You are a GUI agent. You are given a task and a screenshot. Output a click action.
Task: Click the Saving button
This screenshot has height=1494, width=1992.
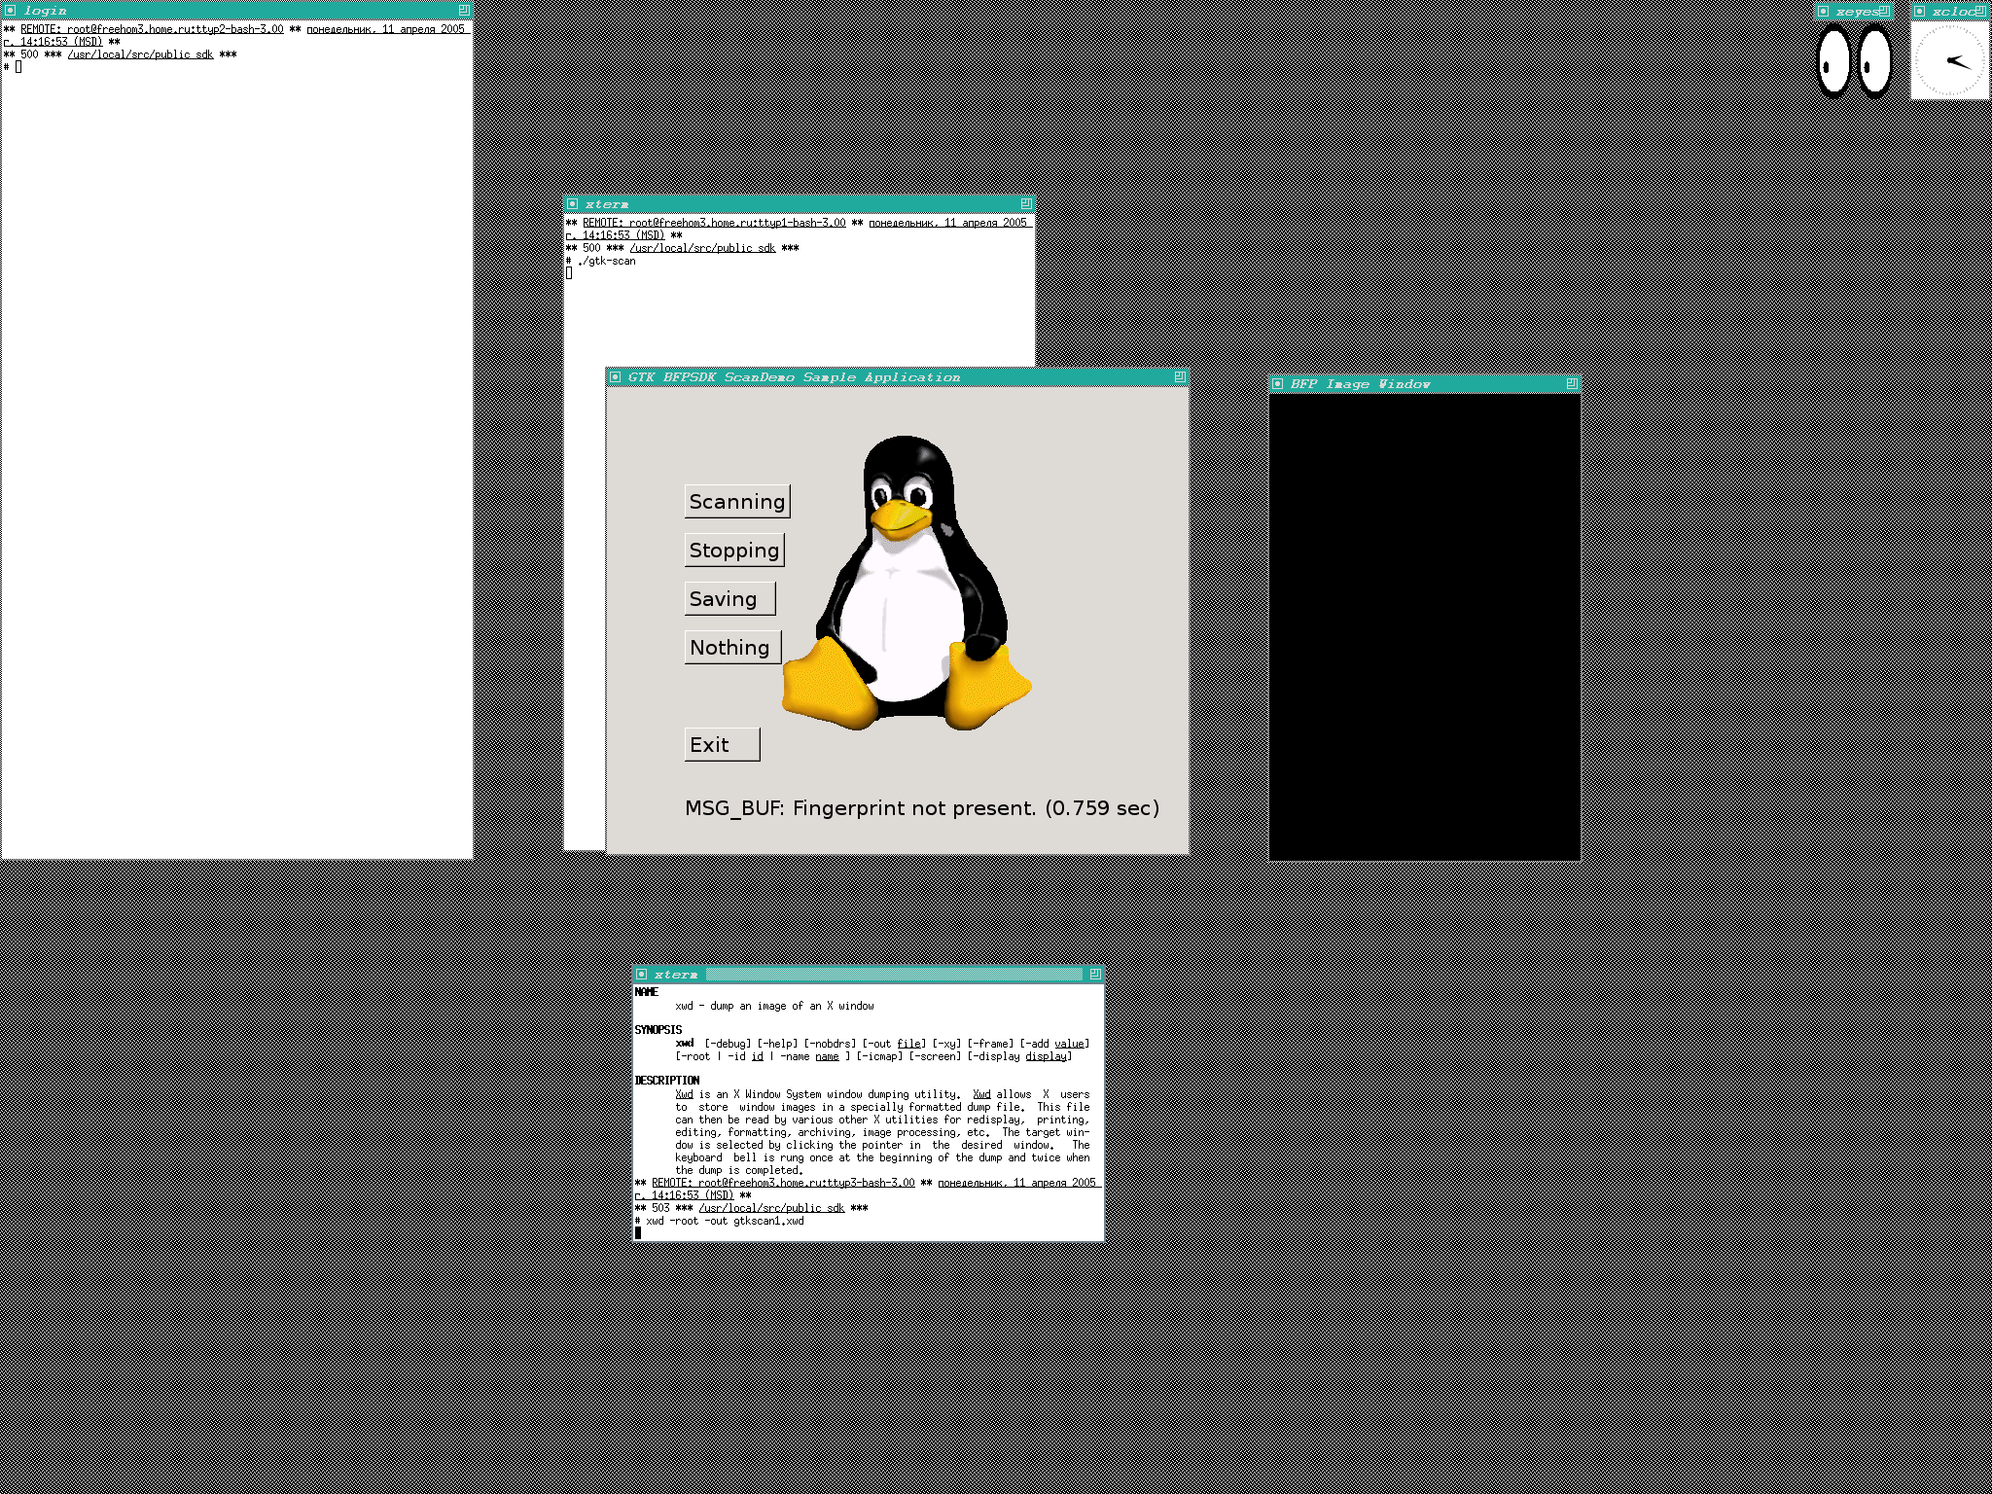coord(729,598)
